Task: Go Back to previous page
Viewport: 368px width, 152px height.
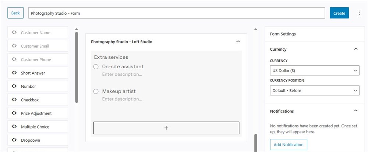Action: point(15,13)
